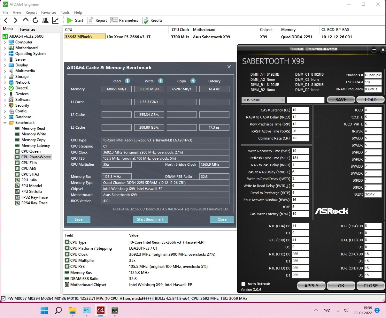Start the benchmark with green Start arrow
386x318 pixels.
pyautogui.click(x=75, y=20)
